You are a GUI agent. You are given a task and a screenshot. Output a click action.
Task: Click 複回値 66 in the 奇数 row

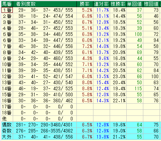[x=156, y=131]
